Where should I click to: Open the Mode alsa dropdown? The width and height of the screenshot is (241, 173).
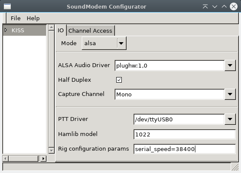tap(104, 43)
